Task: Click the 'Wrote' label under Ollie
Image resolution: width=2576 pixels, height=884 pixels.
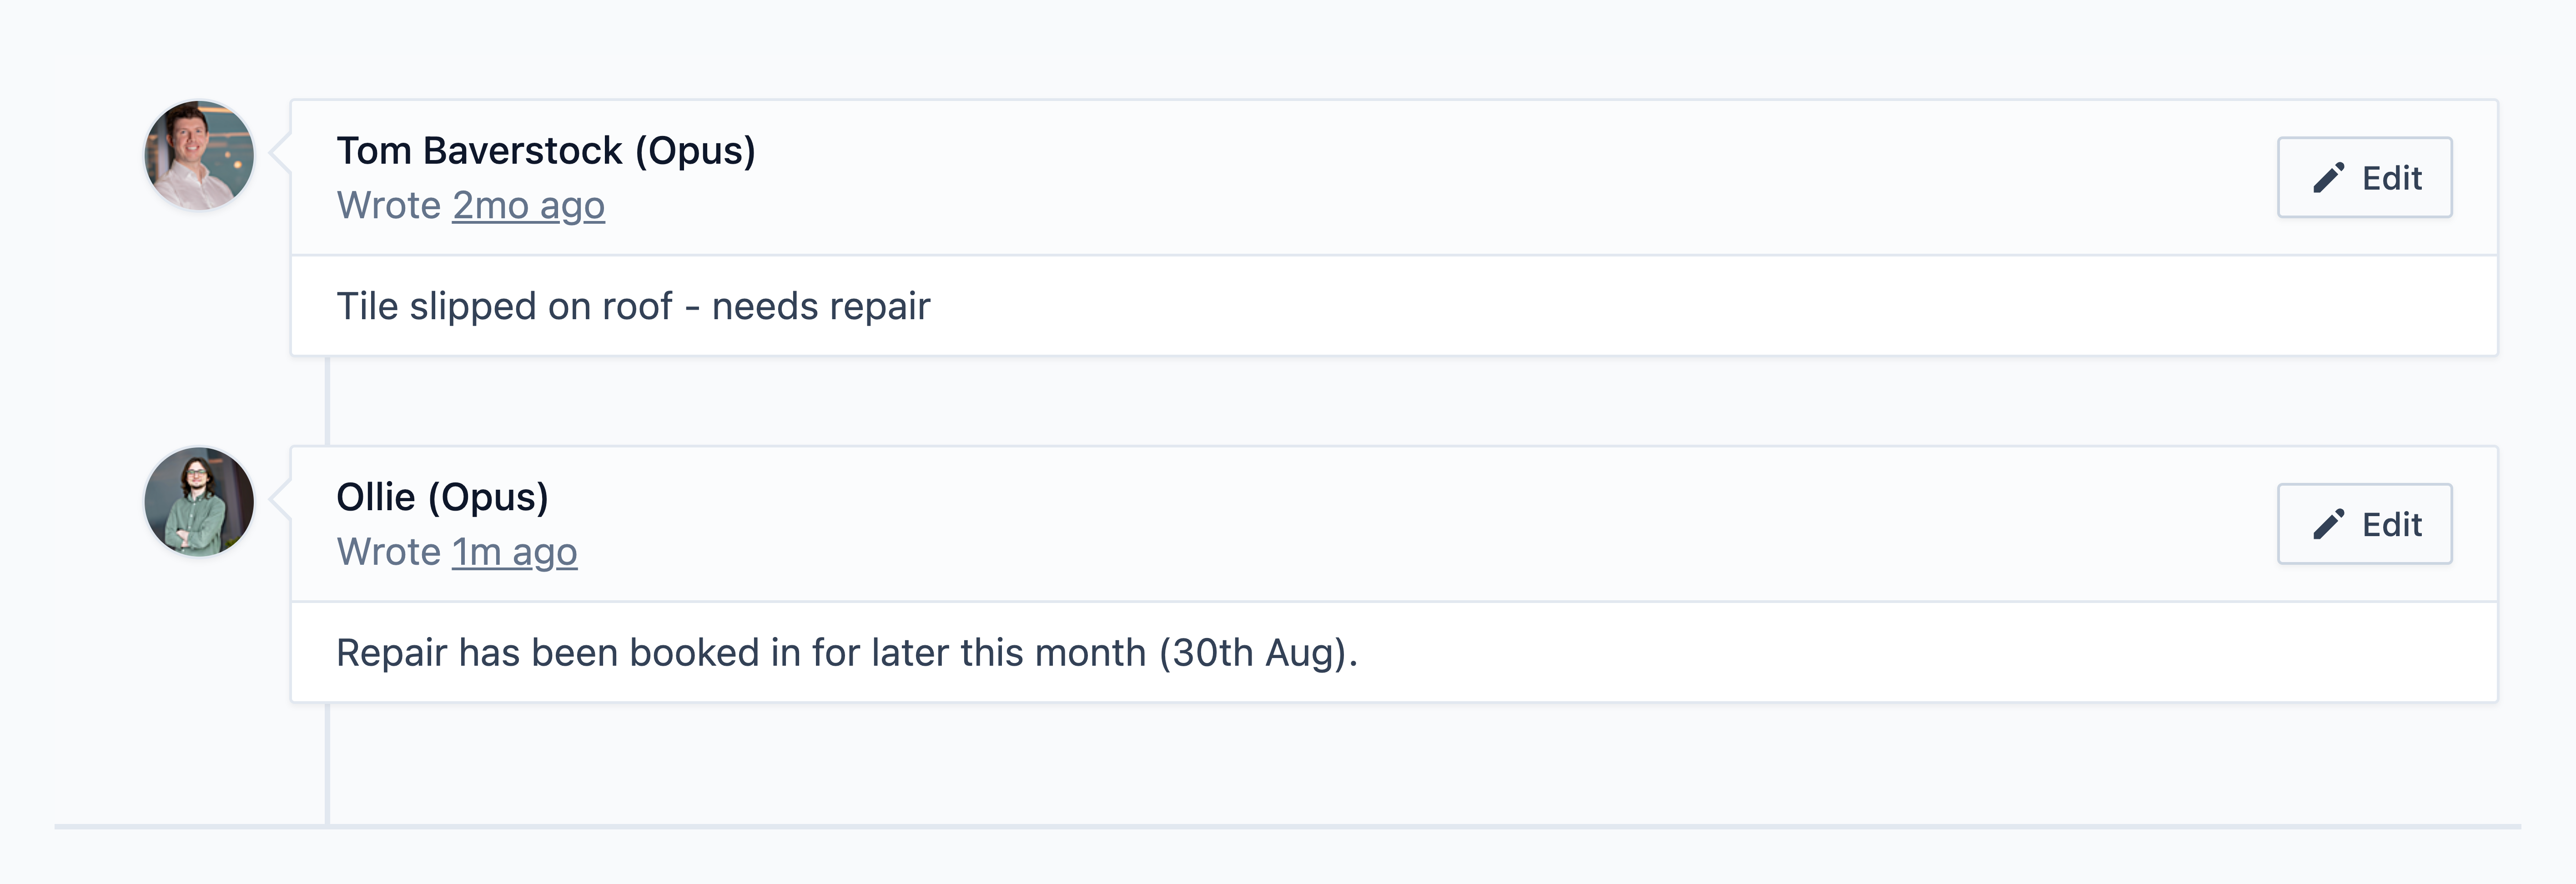Action: (x=389, y=552)
